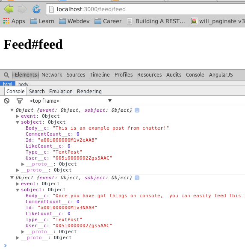245x249 pixels.
Task: Collapse sobject in the first Object
Action: (18, 122)
